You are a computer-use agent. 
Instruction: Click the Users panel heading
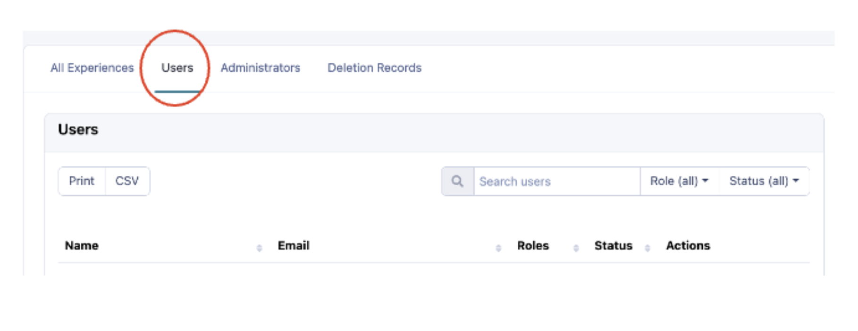tap(78, 130)
